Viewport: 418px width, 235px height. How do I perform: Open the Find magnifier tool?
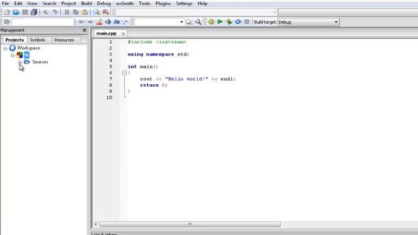tap(97, 12)
